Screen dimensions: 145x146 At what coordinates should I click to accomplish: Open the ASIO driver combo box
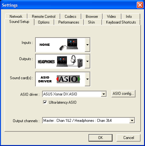click(x=74, y=94)
